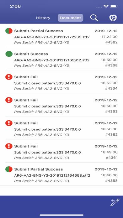
Task: Tap the Wi-Fi status icon
Action: point(106,6)
